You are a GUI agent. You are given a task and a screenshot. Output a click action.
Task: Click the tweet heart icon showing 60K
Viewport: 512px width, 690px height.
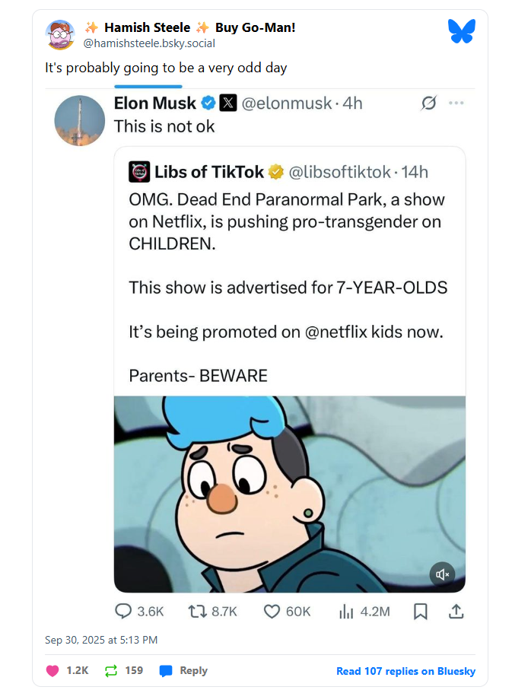pos(272,611)
